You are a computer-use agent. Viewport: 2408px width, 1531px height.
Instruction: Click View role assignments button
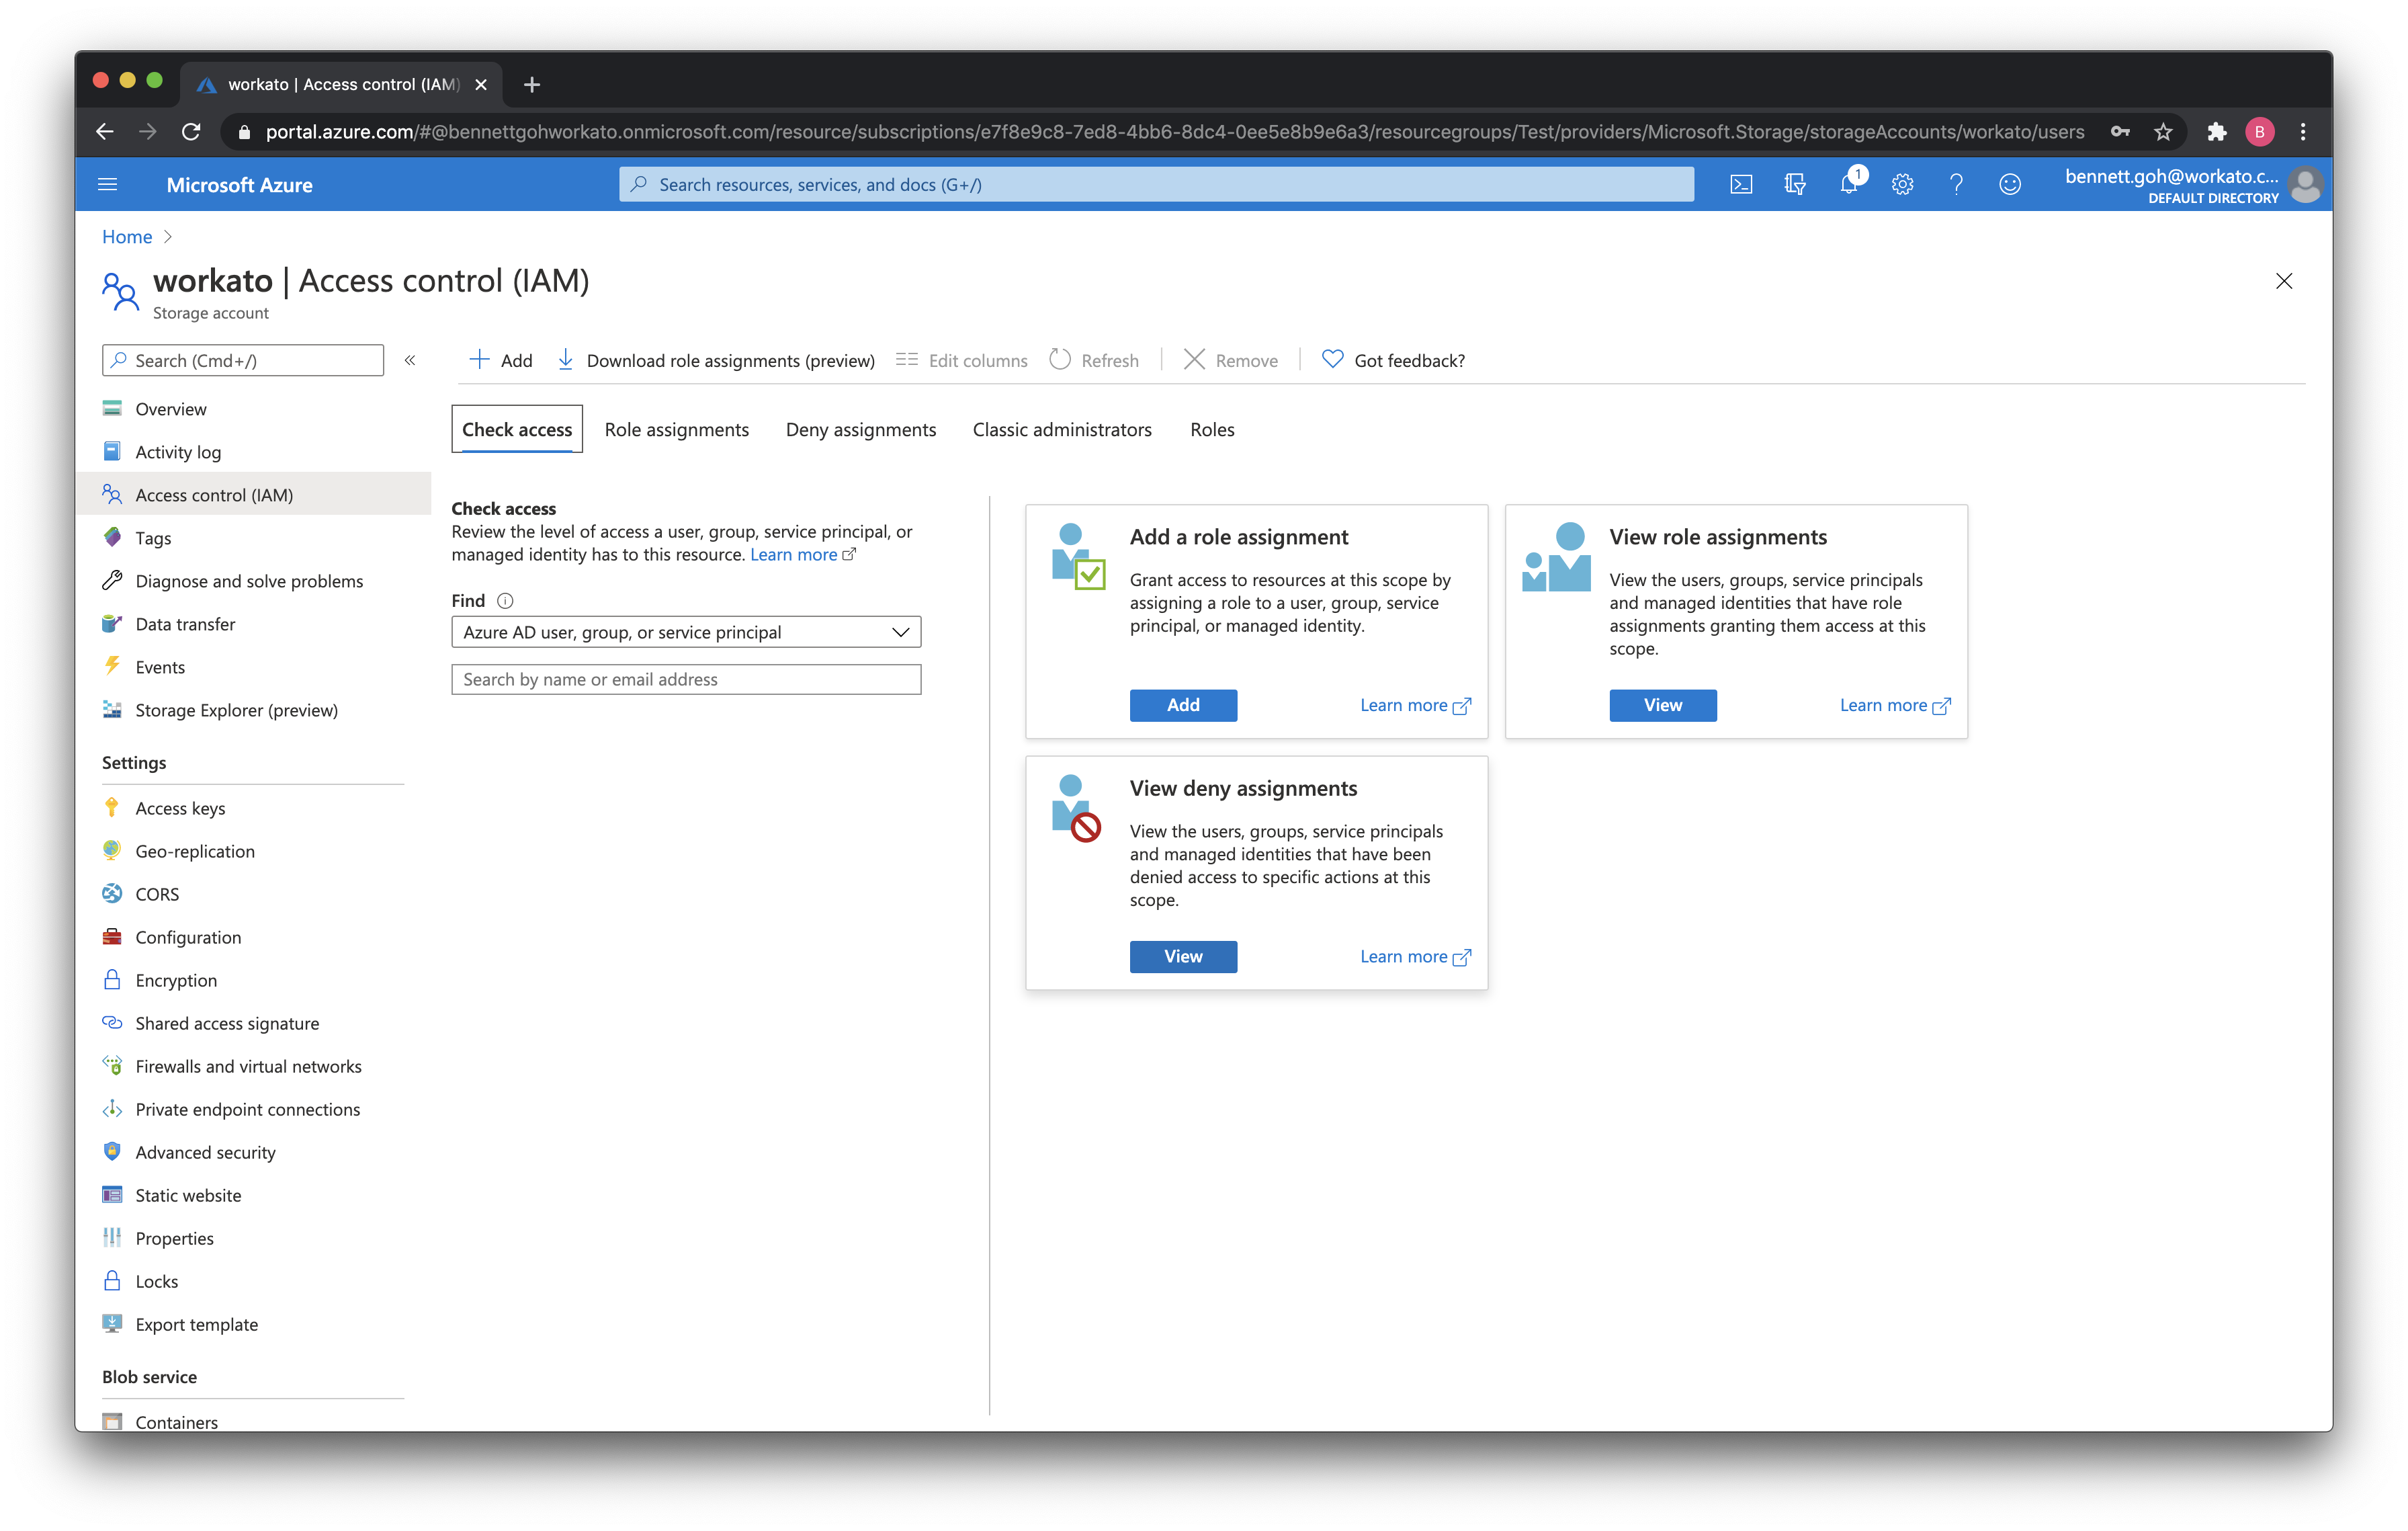click(1662, 704)
